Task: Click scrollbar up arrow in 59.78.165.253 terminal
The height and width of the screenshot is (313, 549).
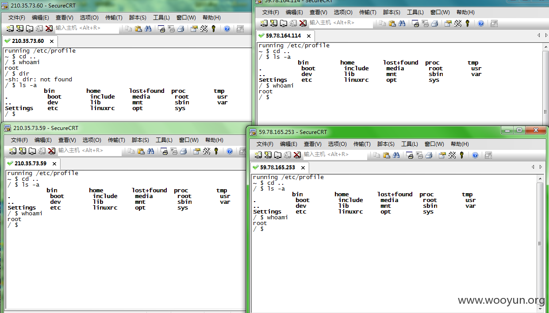Action: coord(540,178)
